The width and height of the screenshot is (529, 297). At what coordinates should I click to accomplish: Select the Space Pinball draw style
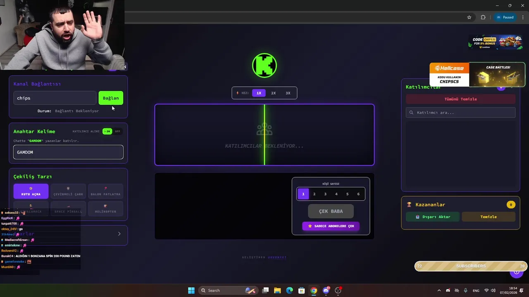pyautogui.click(x=68, y=209)
